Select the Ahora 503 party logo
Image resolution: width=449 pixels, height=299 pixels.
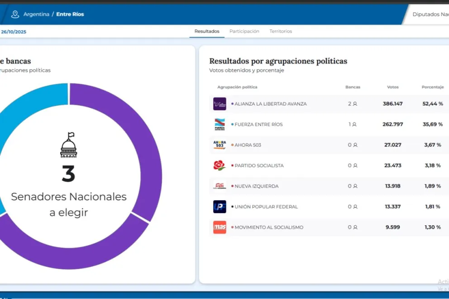pos(220,145)
